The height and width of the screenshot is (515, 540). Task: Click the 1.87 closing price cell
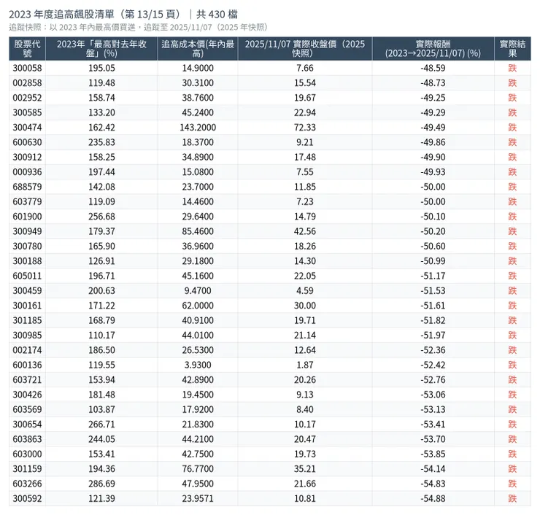305,365
